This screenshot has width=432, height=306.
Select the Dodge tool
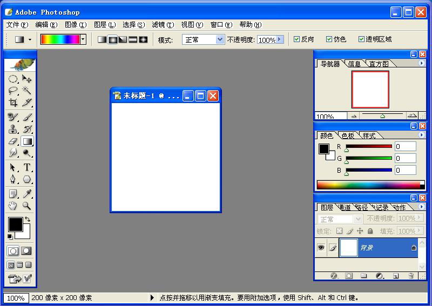[26, 153]
